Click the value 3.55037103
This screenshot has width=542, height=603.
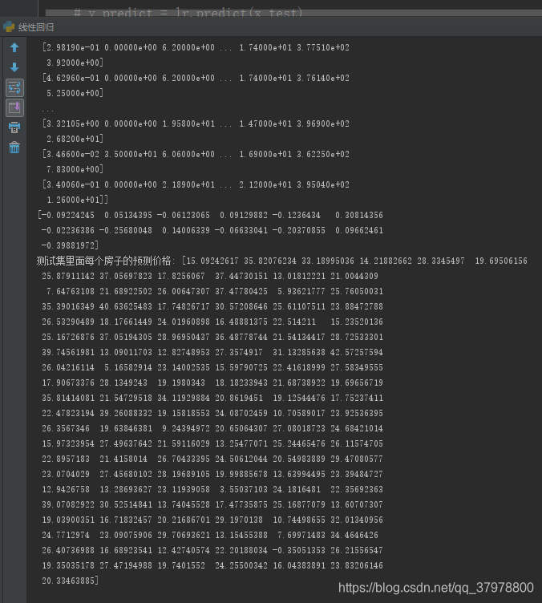(243, 489)
